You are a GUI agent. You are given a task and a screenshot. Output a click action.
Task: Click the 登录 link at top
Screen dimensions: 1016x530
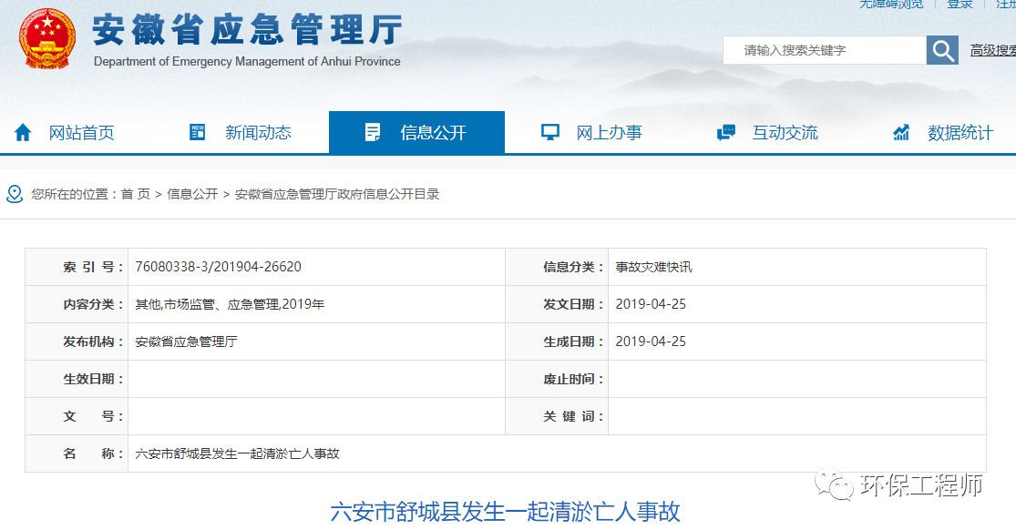(960, 4)
